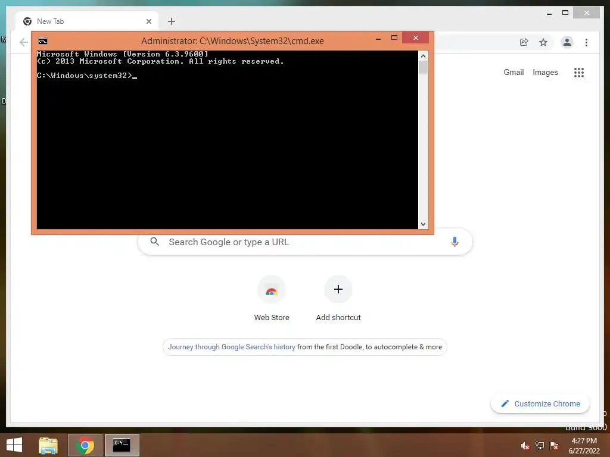The image size is (610, 457).
Task: Click the search magnifier icon in Google box
Action: 154,242
